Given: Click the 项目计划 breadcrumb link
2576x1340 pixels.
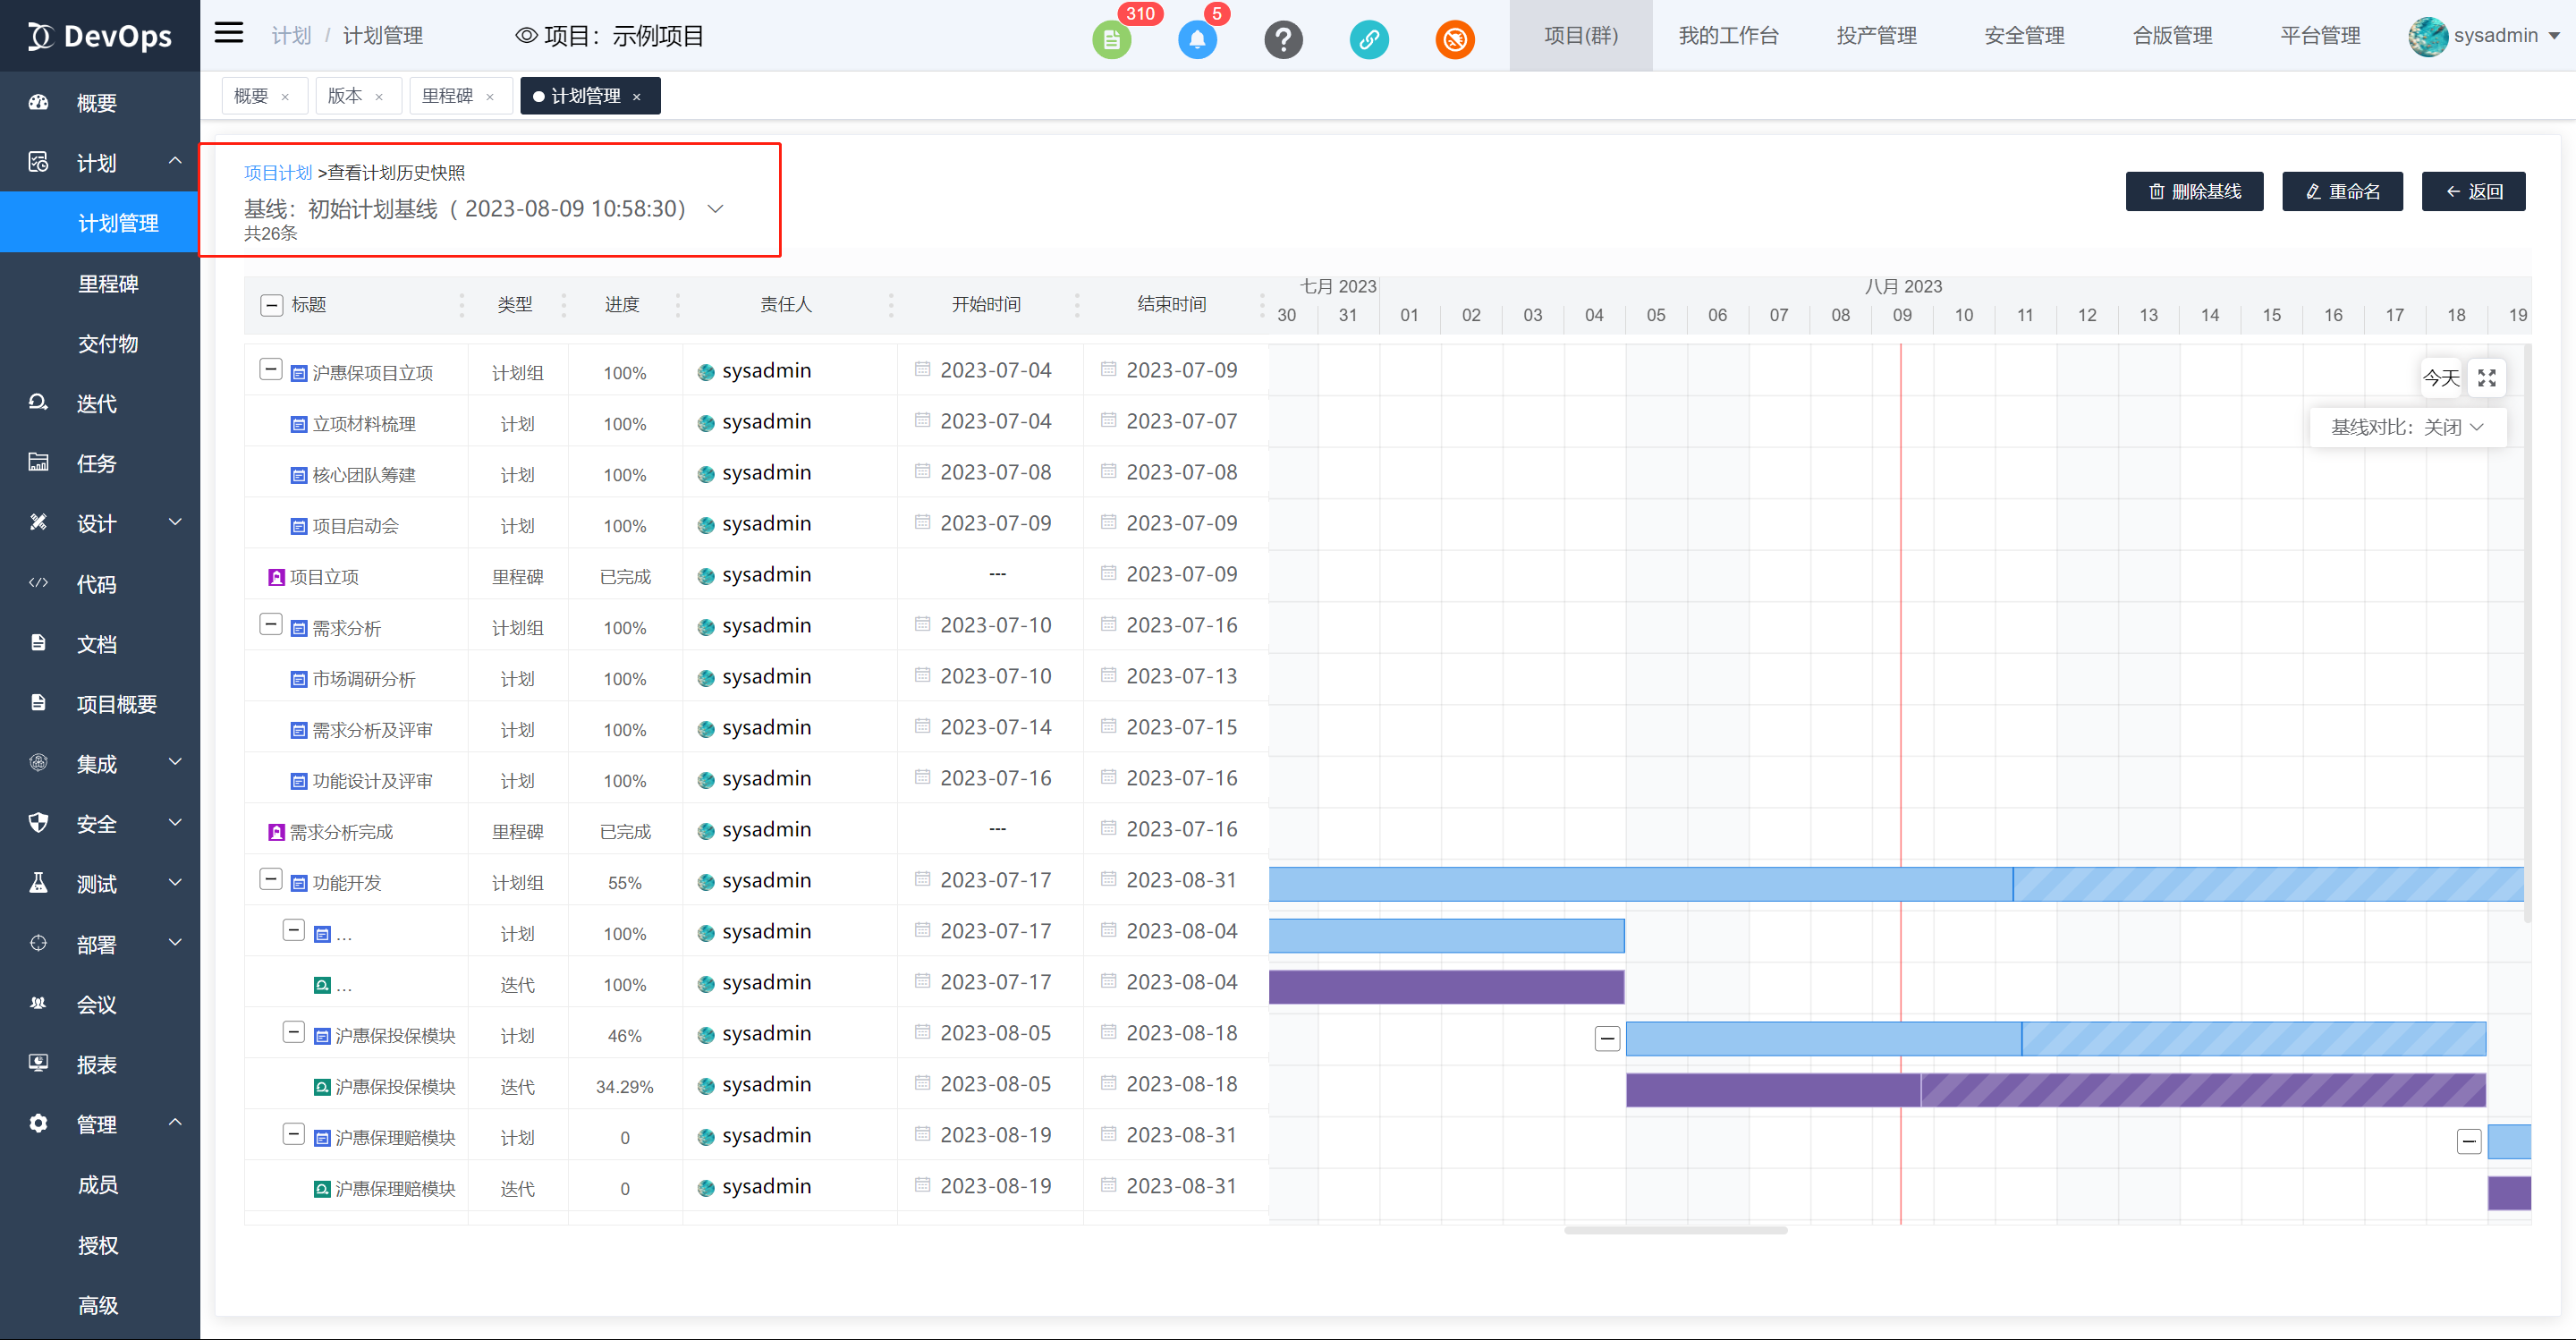Looking at the screenshot, I should [278, 173].
